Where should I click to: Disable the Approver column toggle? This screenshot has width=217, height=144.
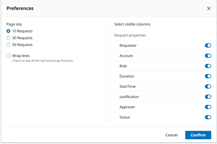pos(208,107)
